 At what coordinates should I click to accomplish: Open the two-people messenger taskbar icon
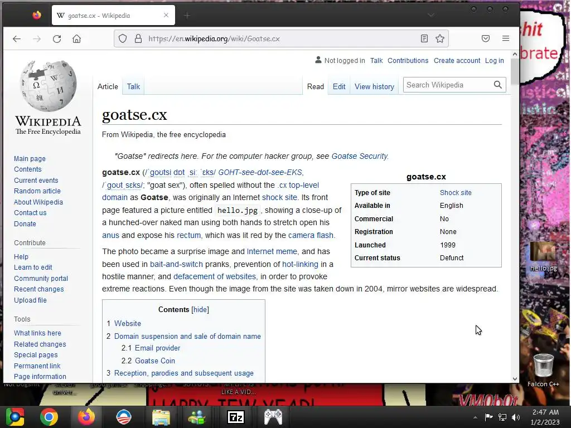197,417
